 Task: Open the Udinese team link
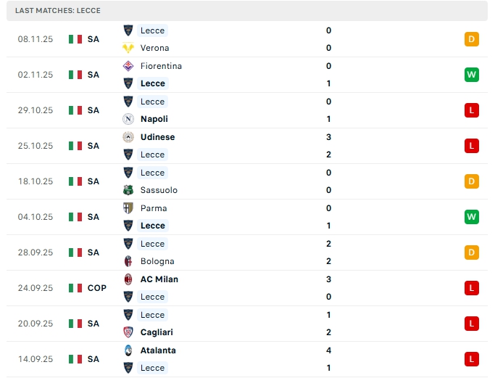pos(157,137)
